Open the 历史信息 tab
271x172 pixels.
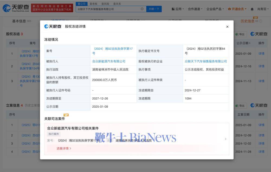click(x=249, y=21)
